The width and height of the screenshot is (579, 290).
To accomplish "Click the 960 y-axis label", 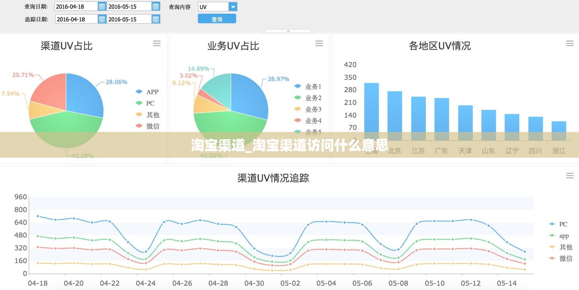I will [21, 197].
